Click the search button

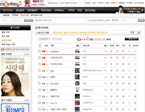click(141, 20)
